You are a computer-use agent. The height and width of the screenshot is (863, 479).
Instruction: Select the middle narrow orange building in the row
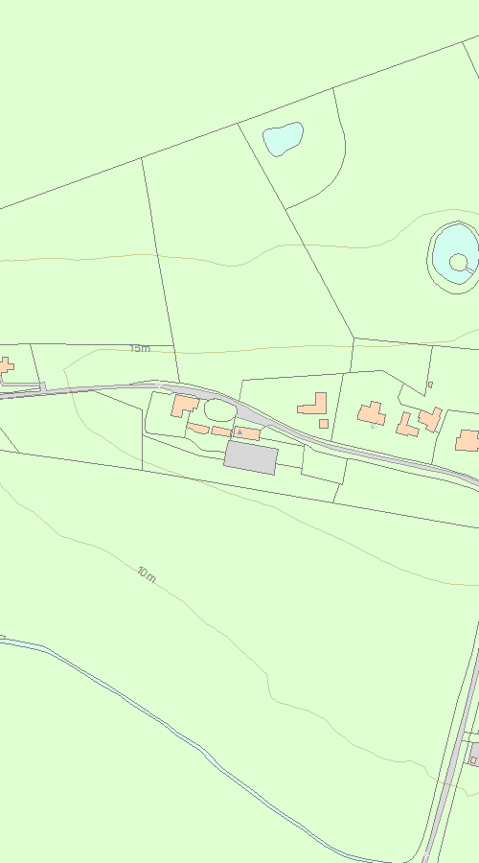221,431
